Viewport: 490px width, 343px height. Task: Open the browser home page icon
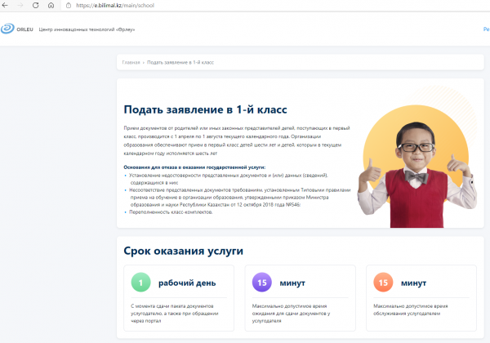coord(51,6)
